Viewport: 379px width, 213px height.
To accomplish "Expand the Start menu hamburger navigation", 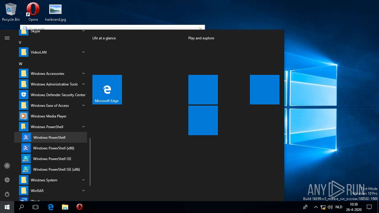I will click(7, 38).
